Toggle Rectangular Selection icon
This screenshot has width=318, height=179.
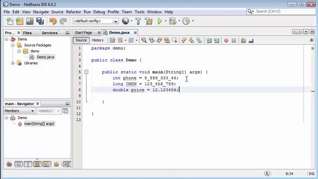coord(174,40)
